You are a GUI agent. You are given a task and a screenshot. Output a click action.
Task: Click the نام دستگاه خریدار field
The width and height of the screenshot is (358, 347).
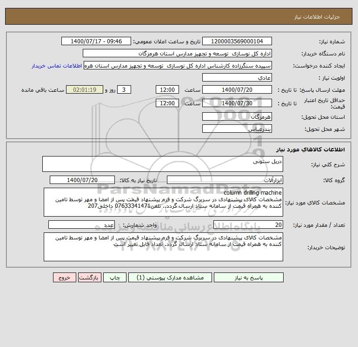point(177,53)
